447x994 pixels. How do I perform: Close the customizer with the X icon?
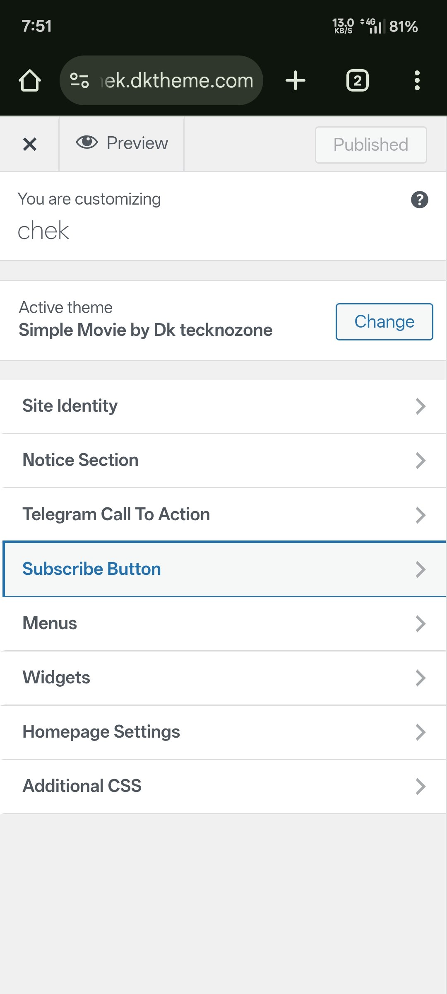(x=30, y=144)
